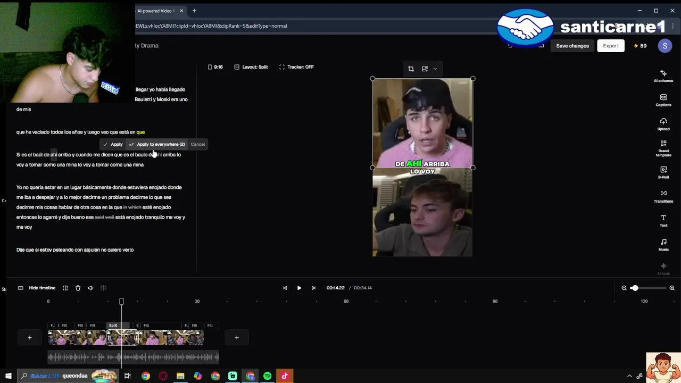
Task: Hide the timeline
Action: click(42, 288)
